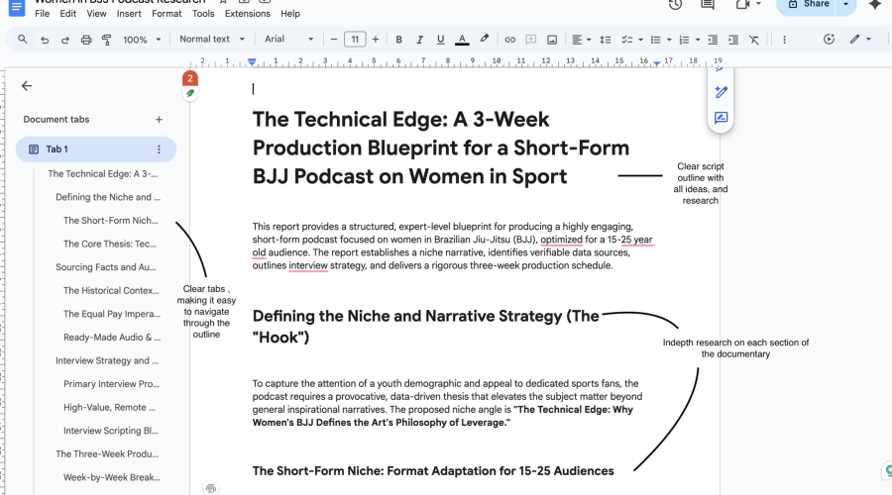892x495 pixels.
Task: Open the text color picker
Action: (462, 40)
